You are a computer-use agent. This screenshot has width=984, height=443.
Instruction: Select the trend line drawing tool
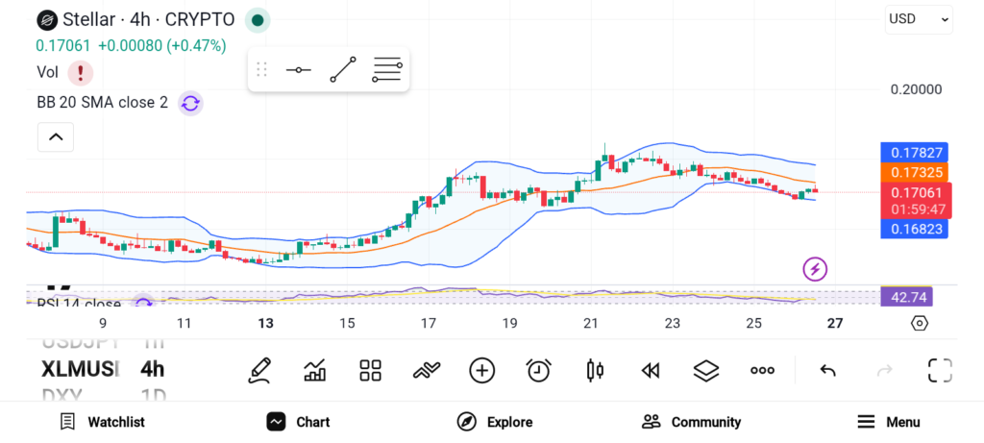343,70
